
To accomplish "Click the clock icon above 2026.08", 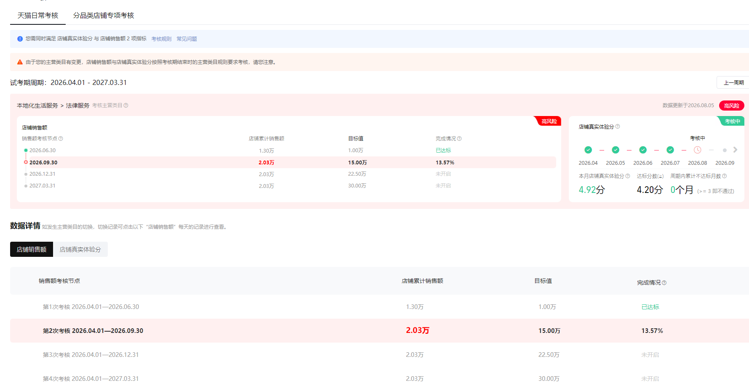I will click(x=698, y=150).
